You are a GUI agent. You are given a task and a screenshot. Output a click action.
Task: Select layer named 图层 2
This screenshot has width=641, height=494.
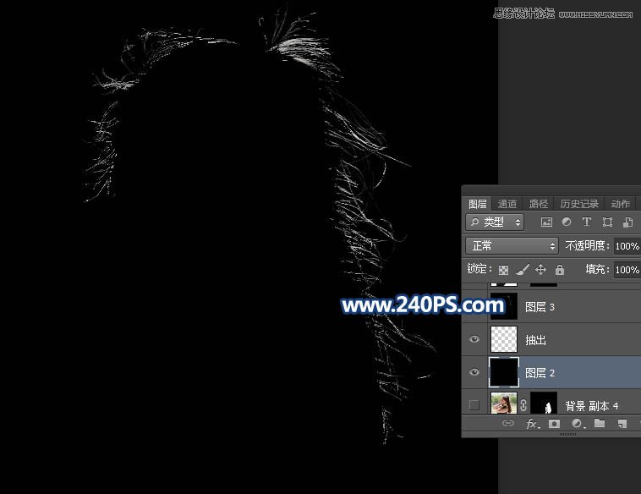[540, 373]
